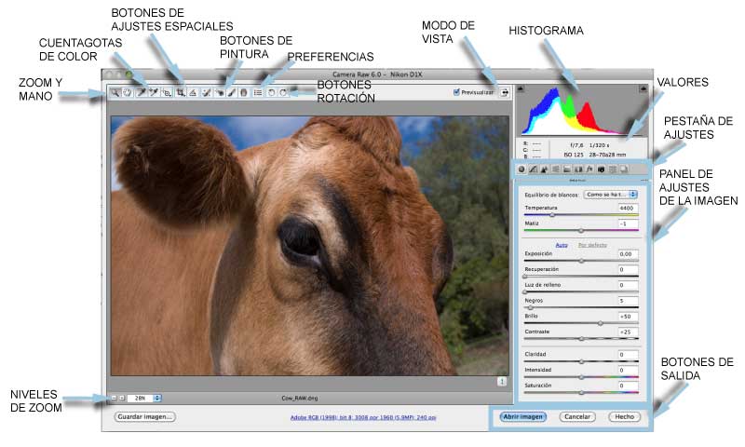
Task: Open the Camera Calibration tab
Action: click(601, 169)
